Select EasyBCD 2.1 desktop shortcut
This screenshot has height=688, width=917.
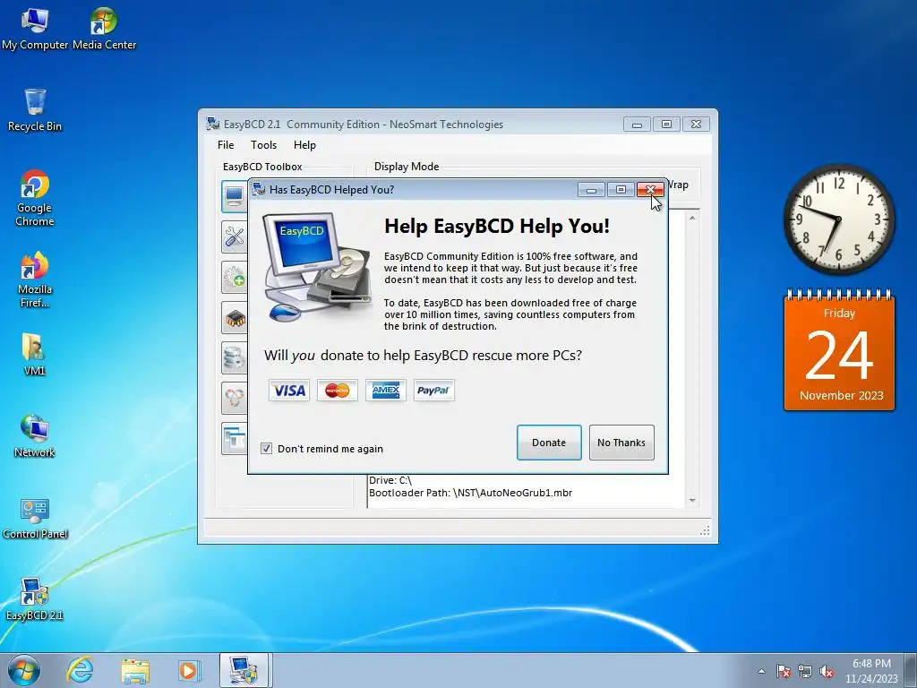click(x=35, y=599)
